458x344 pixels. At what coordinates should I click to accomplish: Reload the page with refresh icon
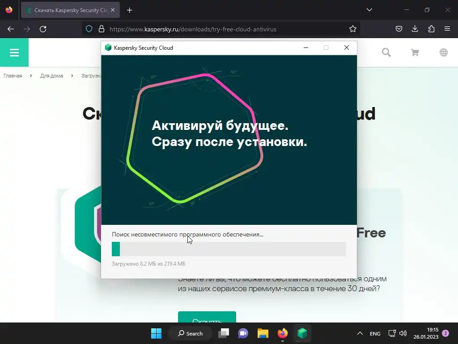click(x=43, y=29)
